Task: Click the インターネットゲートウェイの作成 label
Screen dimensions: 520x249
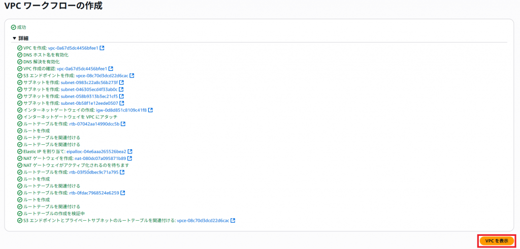Action: coord(59,110)
